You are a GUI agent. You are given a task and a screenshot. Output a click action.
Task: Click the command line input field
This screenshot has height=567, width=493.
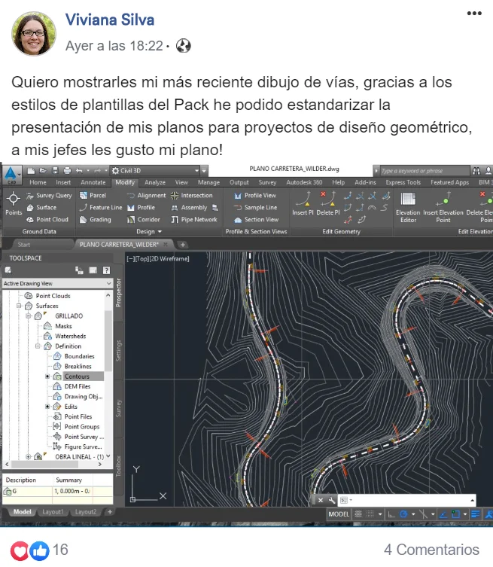[x=407, y=500]
